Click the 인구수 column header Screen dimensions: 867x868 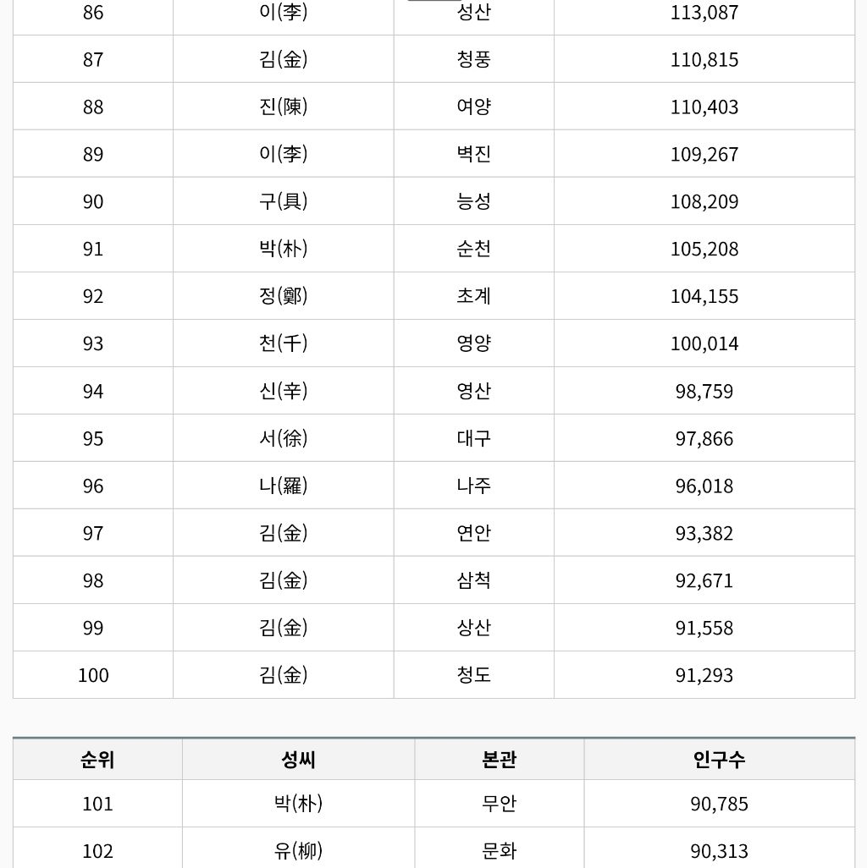(719, 760)
